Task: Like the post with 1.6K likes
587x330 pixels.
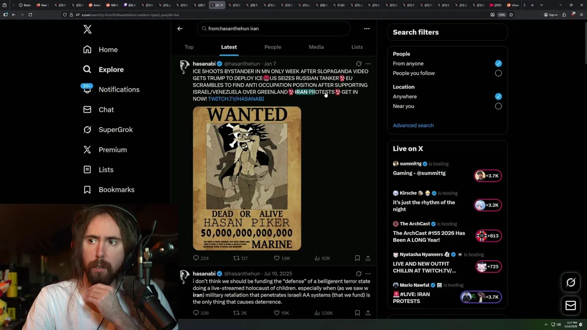Action: point(282,258)
